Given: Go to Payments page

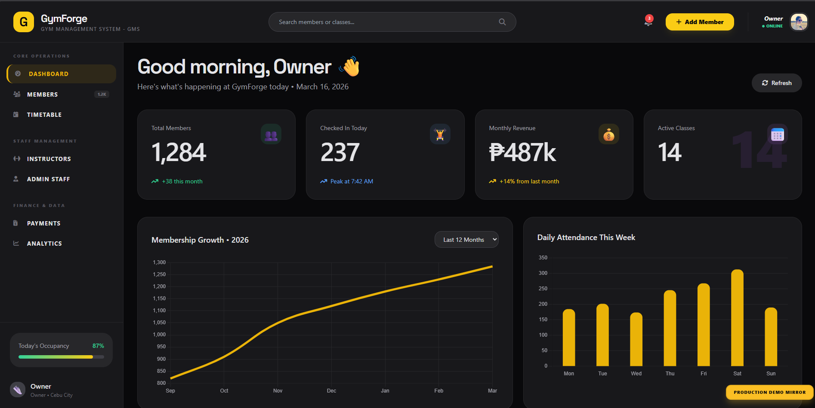Looking at the screenshot, I should (x=62, y=223).
